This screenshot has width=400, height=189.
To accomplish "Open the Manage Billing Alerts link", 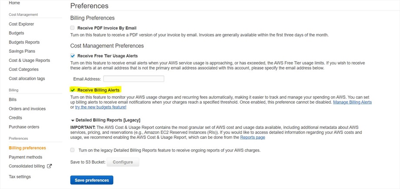I will pos(352,102).
